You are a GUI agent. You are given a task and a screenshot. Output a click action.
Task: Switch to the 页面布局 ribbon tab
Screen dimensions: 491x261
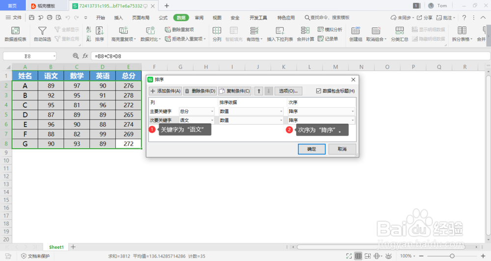[x=140, y=18]
